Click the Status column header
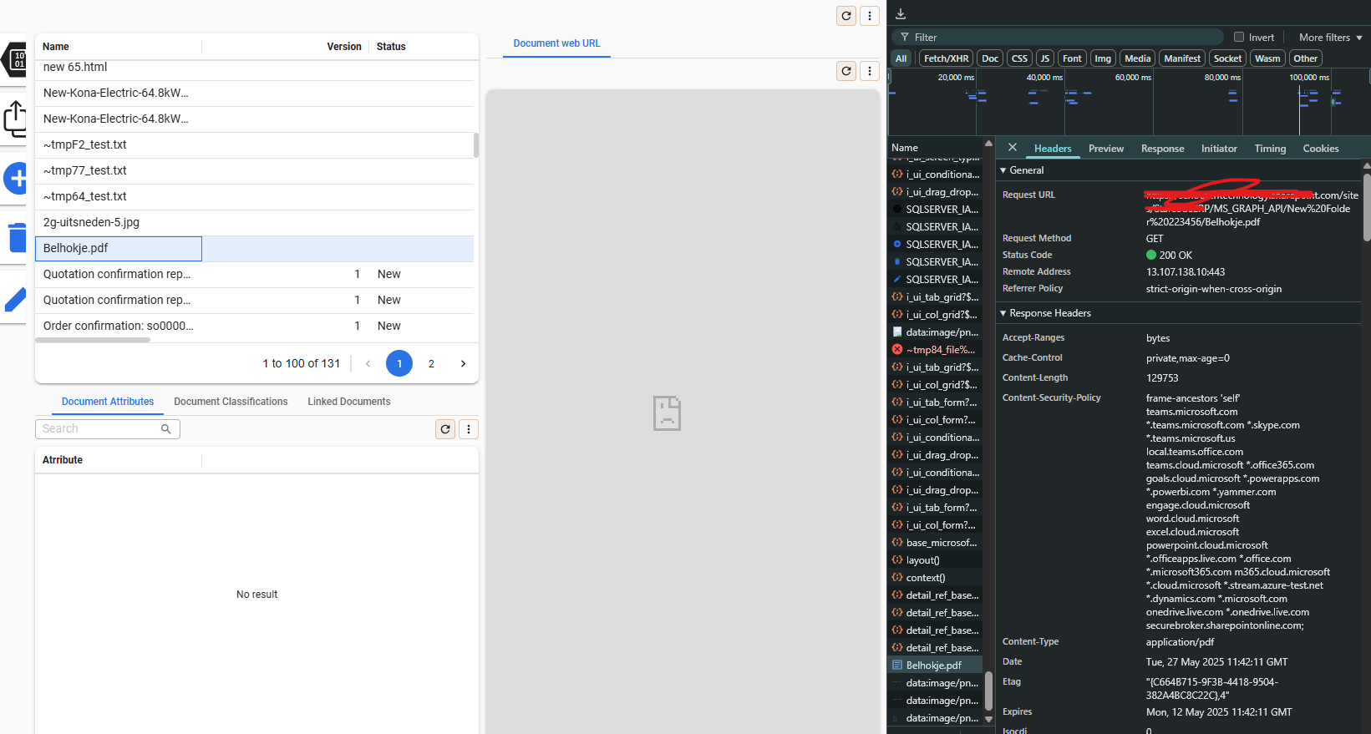Image resolution: width=1371 pixels, height=734 pixels. coord(391,47)
